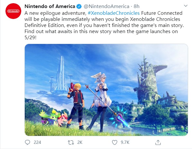Click the 224 replies count
Image resolution: width=192 pixels, height=149 pixels.
coord(37,142)
